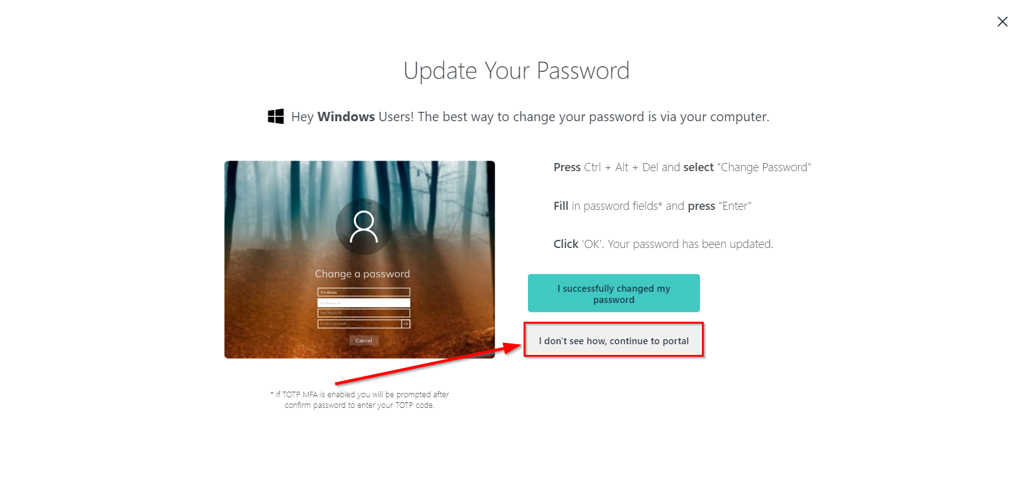Image resolution: width=1034 pixels, height=486 pixels.
Task: Click the arrow submit icon beside Confirm Password
Action: pos(405,324)
